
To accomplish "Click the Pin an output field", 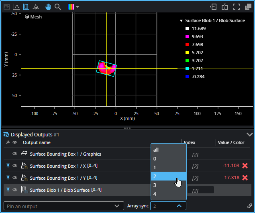I will [59, 206].
